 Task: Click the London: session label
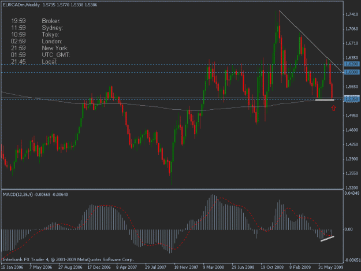[x=52, y=41]
